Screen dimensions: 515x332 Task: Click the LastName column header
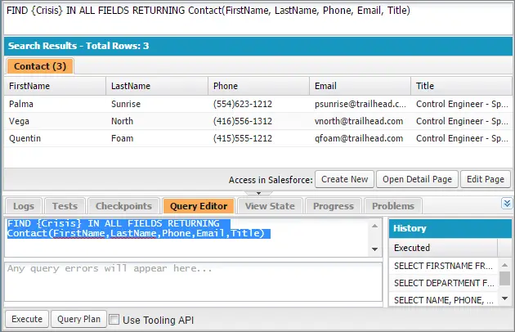click(157, 86)
